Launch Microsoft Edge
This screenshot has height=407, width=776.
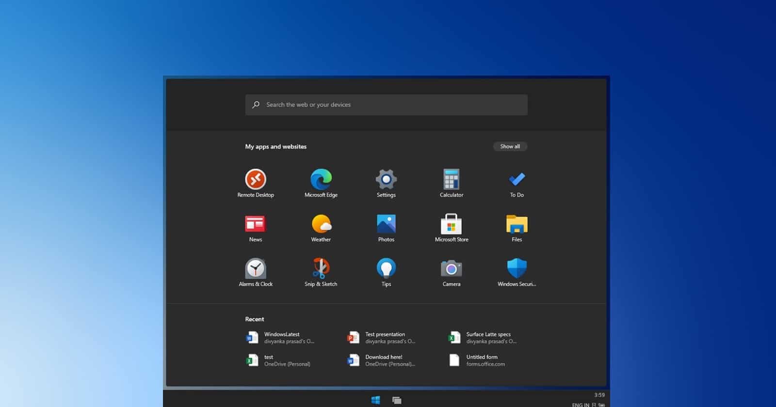(321, 183)
